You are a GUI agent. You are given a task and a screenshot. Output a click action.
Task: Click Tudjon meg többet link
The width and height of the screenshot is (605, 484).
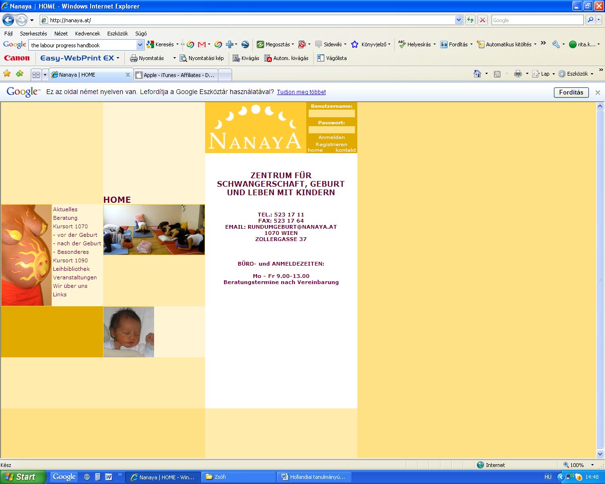(x=301, y=92)
